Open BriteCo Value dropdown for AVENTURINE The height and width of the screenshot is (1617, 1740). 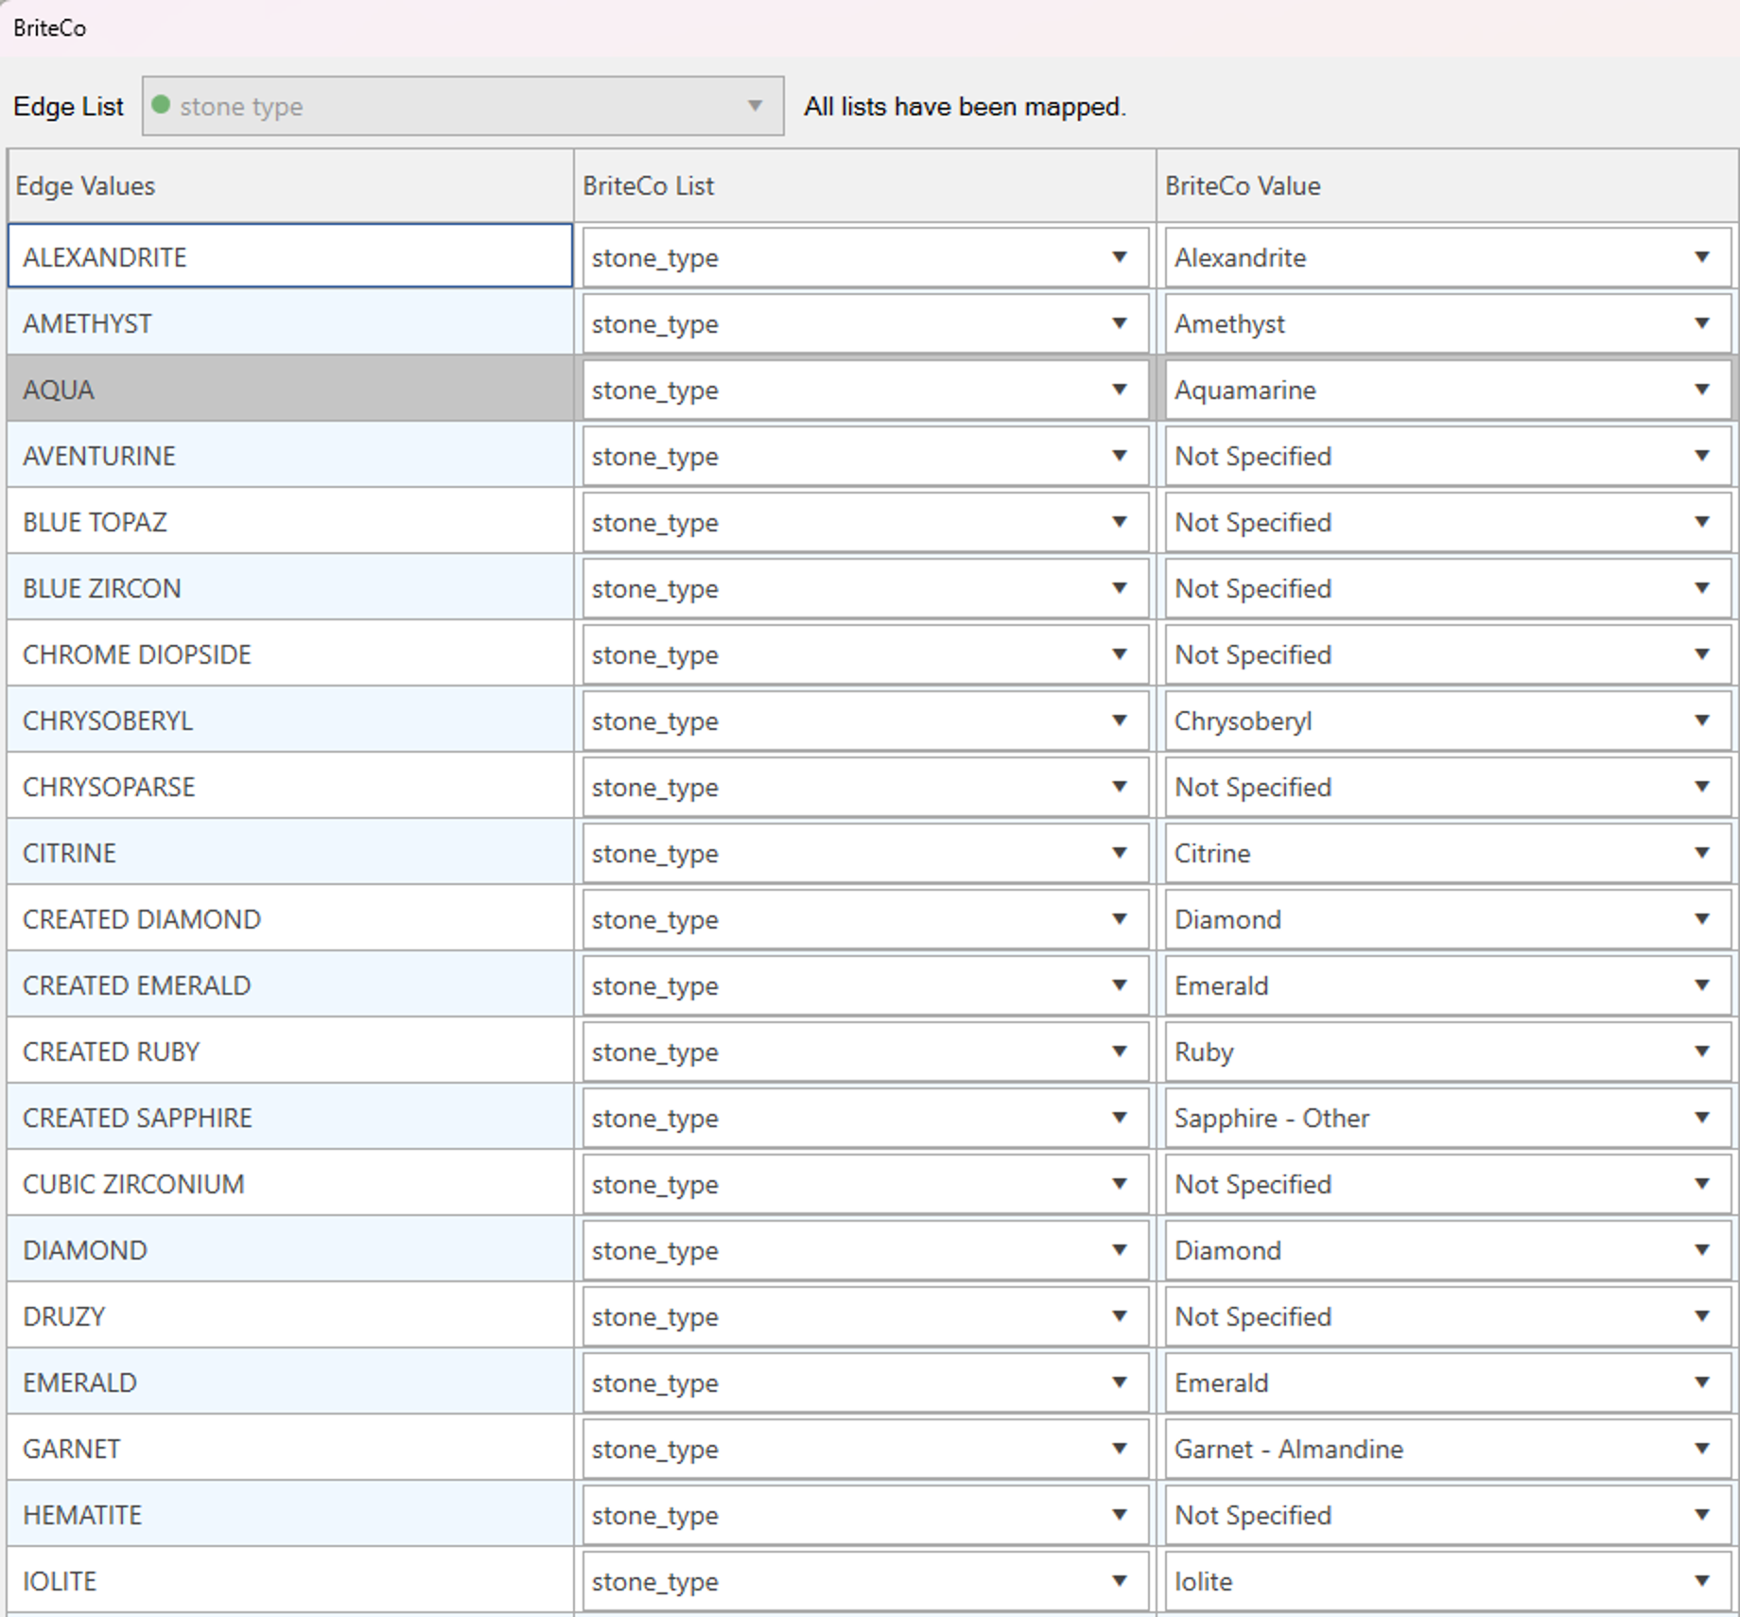(x=1701, y=456)
